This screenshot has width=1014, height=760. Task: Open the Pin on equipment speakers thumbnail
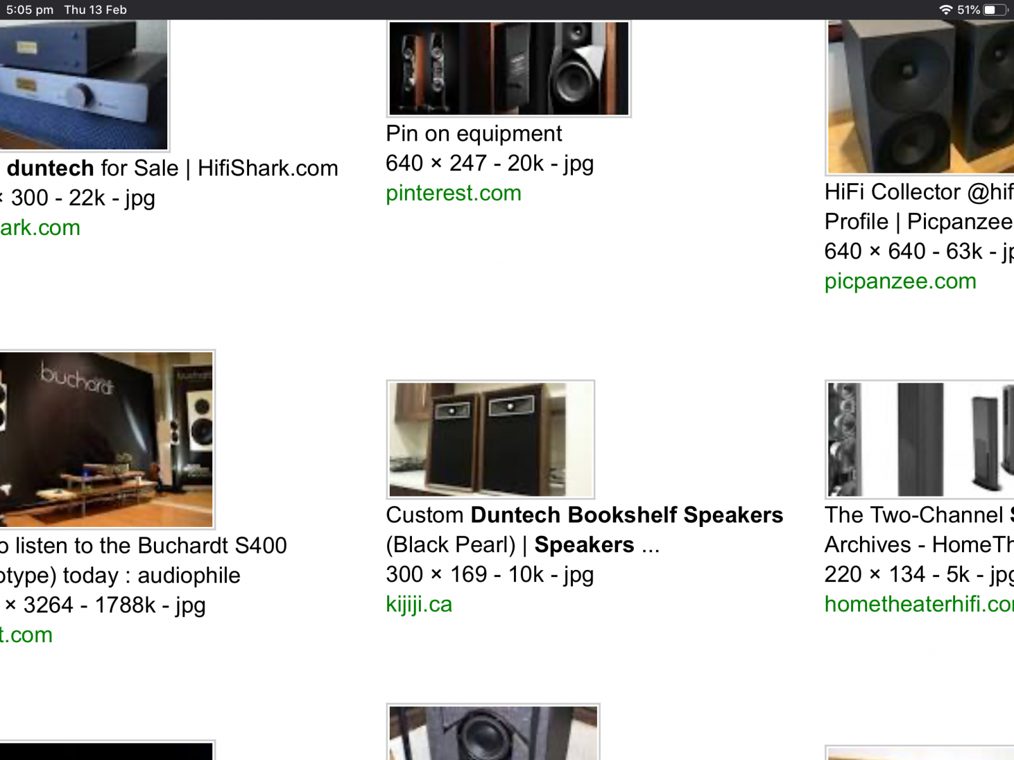point(509,68)
